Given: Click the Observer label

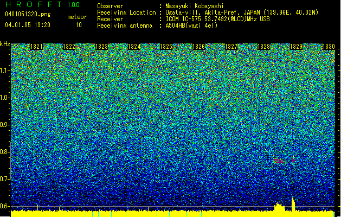Looking at the screenshot, I should click(110, 6).
